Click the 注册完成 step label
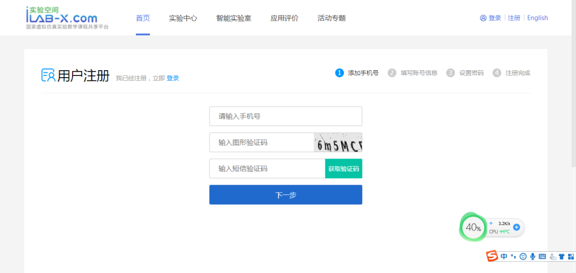Screen dimensions: 576x273 point(518,72)
